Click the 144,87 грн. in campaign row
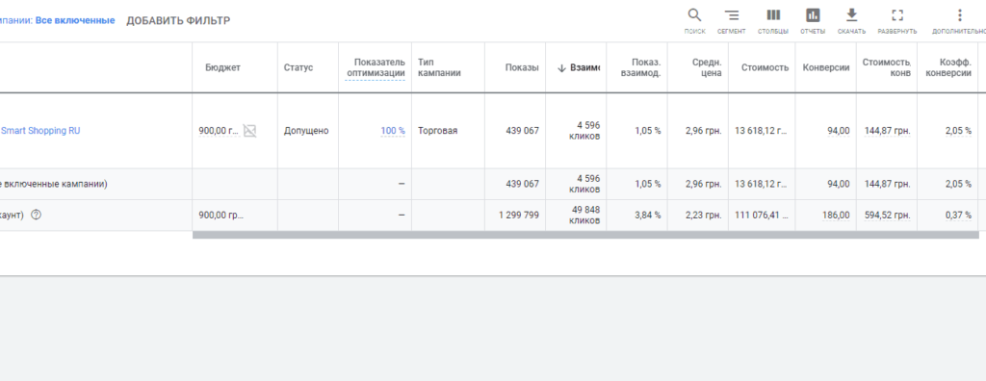This screenshot has height=381, width=986. pyautogui.click(x=887, y=131)
